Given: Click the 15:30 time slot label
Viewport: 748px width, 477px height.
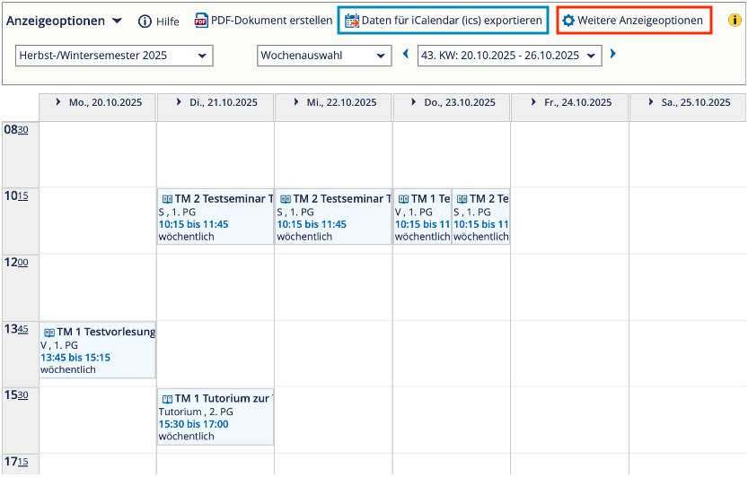Looking at the screenshot, I should click(x=16, y=395).
